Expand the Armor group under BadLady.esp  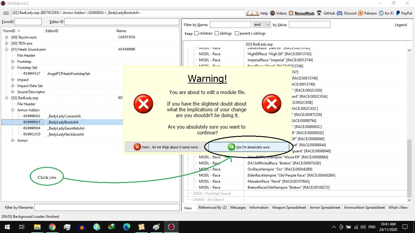13,140
